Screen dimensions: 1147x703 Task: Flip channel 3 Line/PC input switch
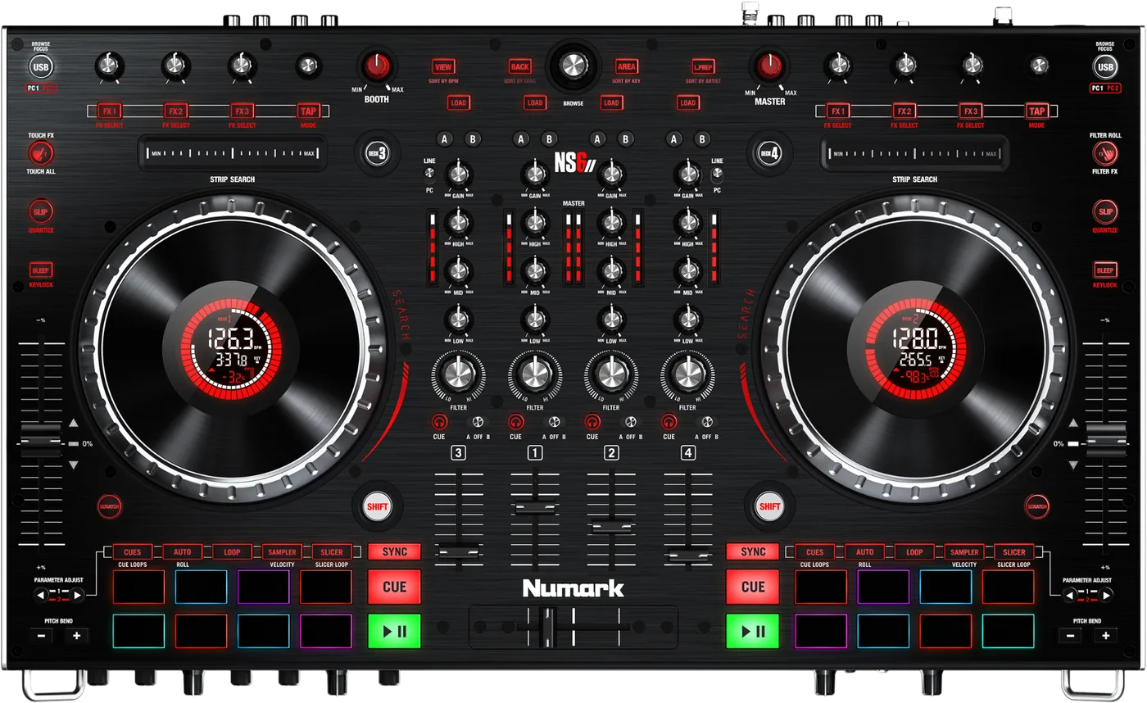429,174
